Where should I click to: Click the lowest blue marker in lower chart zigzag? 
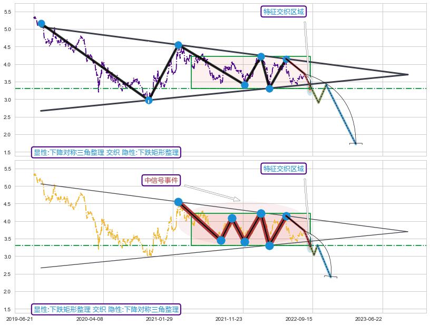tap(269, 245)
